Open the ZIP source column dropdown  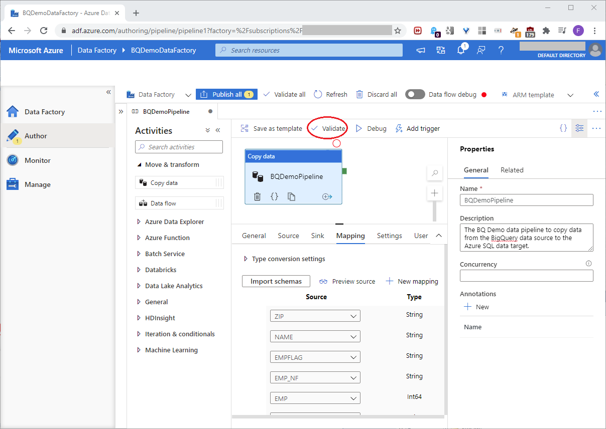click(x=315, y=316)
